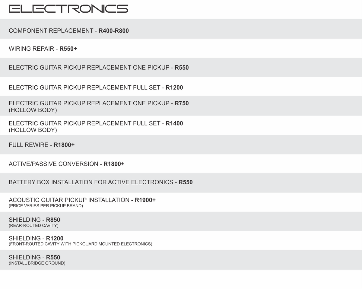This screenshot has width=362, height=289.
Task: Select Shielding R550 bridge ground row
Action: [x=181, y=260]
